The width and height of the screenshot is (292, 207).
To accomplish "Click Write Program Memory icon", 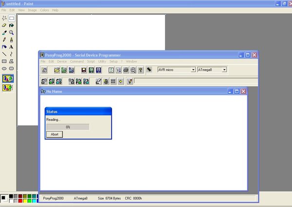I will pos(78,81).
